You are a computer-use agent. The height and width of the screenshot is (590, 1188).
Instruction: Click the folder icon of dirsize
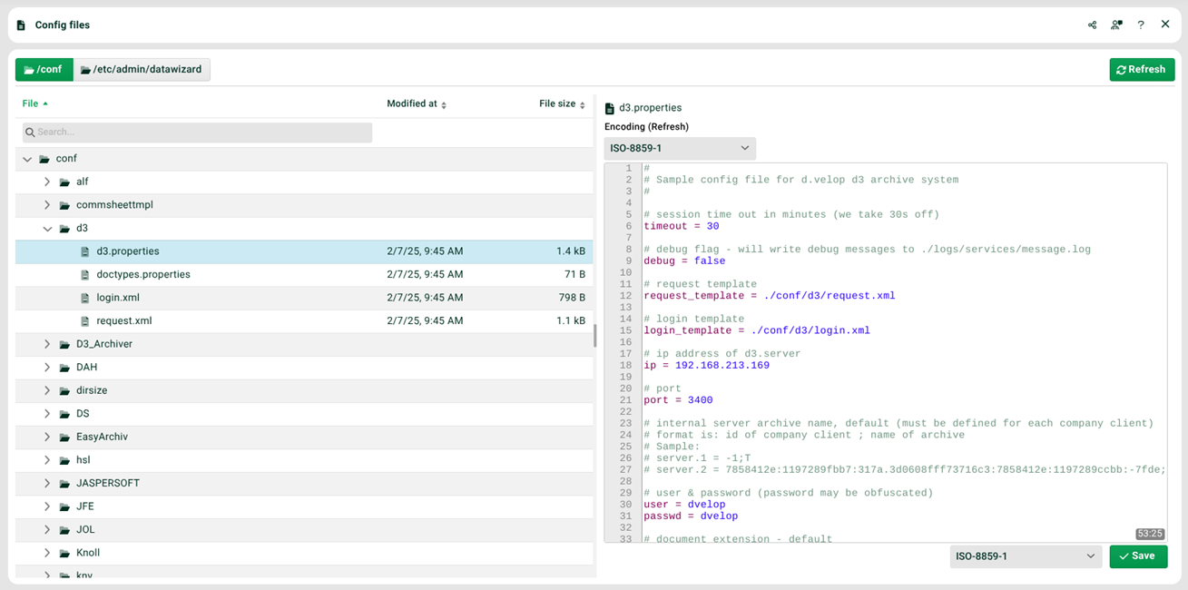pos(64,390)
